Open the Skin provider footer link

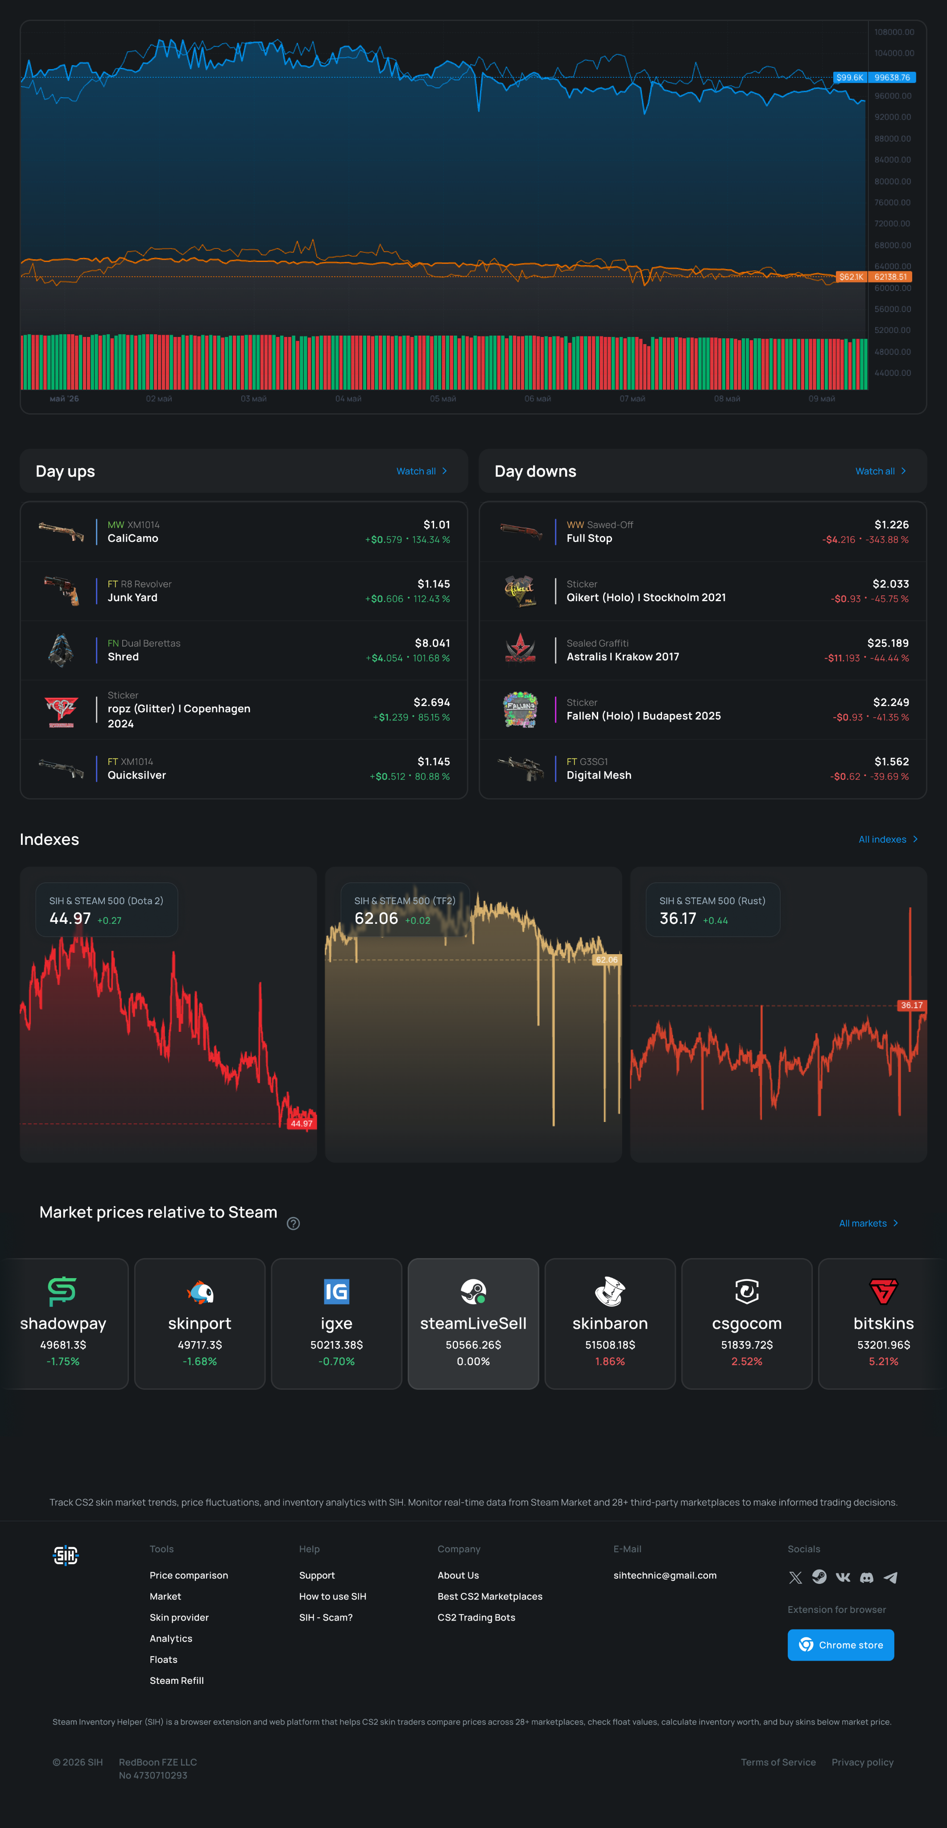tap(179, 1618)
